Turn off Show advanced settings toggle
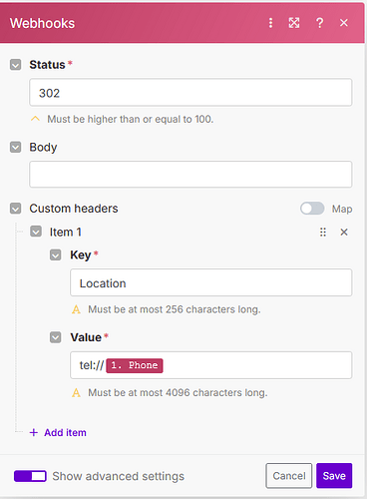This screenshot has width=367, height=499. coord(30,476)
